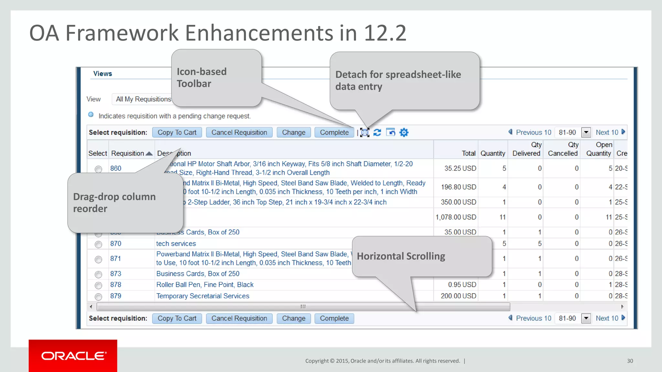The image size is (662, 372).
Task: Click the scrollbar right arrow
Action: [x=623, y=307]
